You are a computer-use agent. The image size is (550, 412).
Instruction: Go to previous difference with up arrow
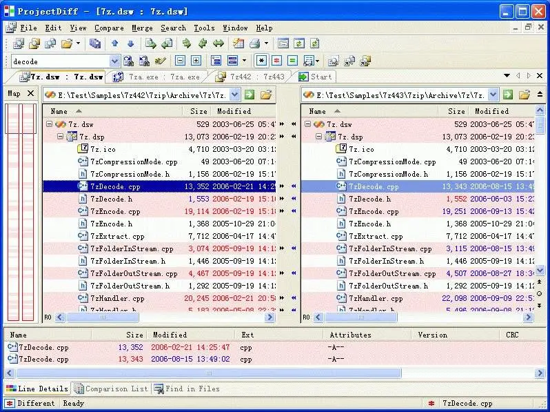(114, 43)
